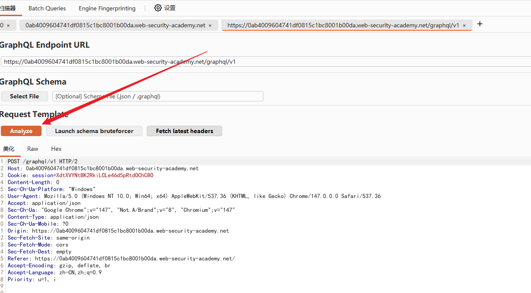Open the 设置 gear icon
531x293 pixels.
158,8
